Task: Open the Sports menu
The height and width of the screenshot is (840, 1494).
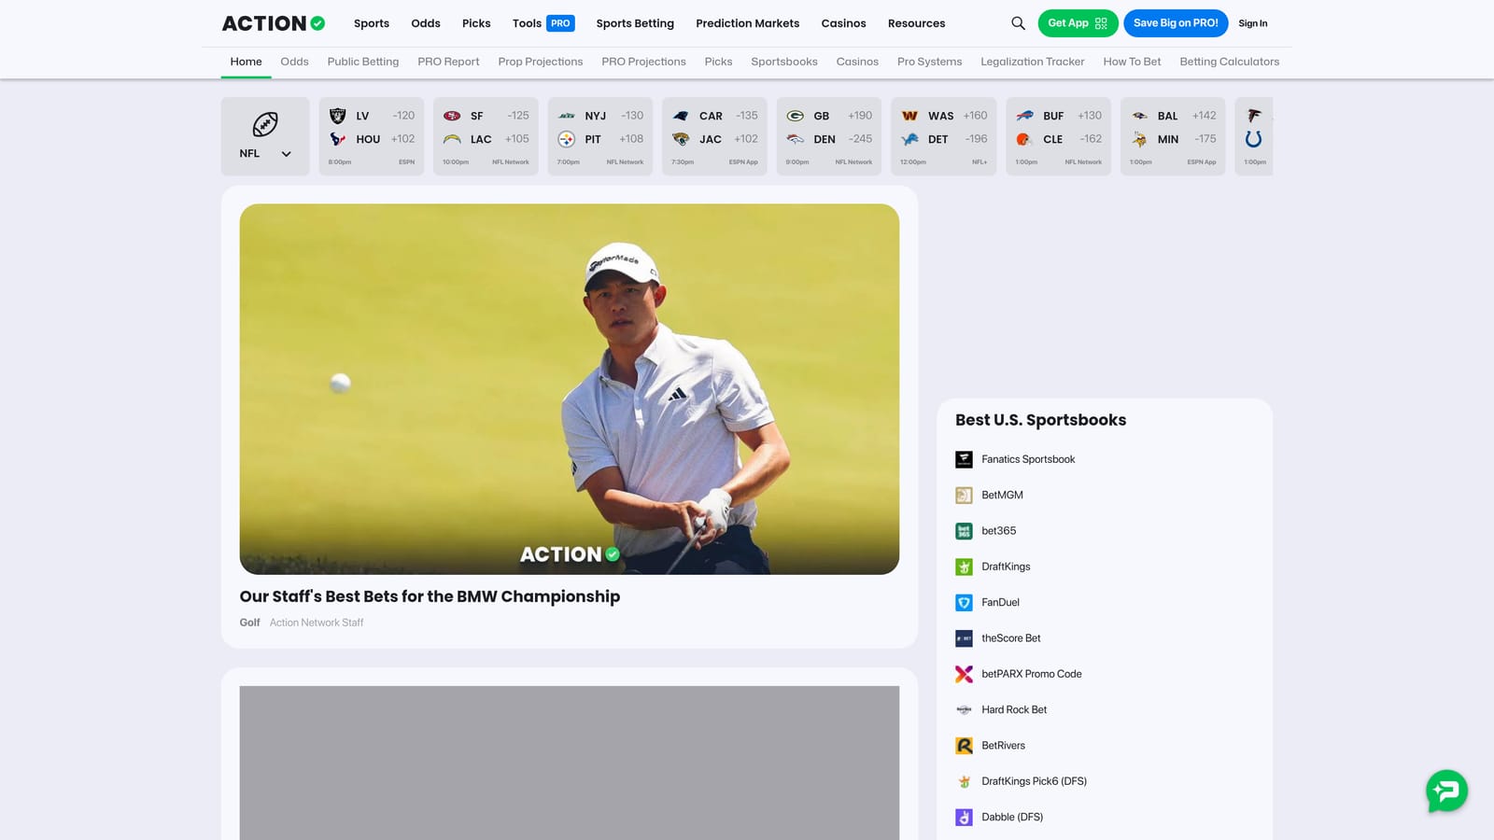Action: (x=372, y=23)
